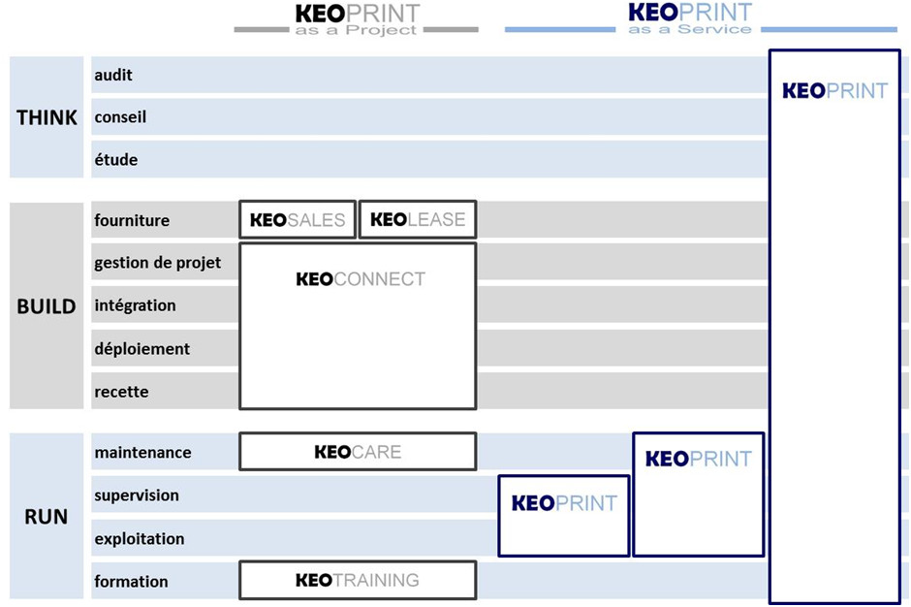Select the BUILD phase label

pos(47,305)
